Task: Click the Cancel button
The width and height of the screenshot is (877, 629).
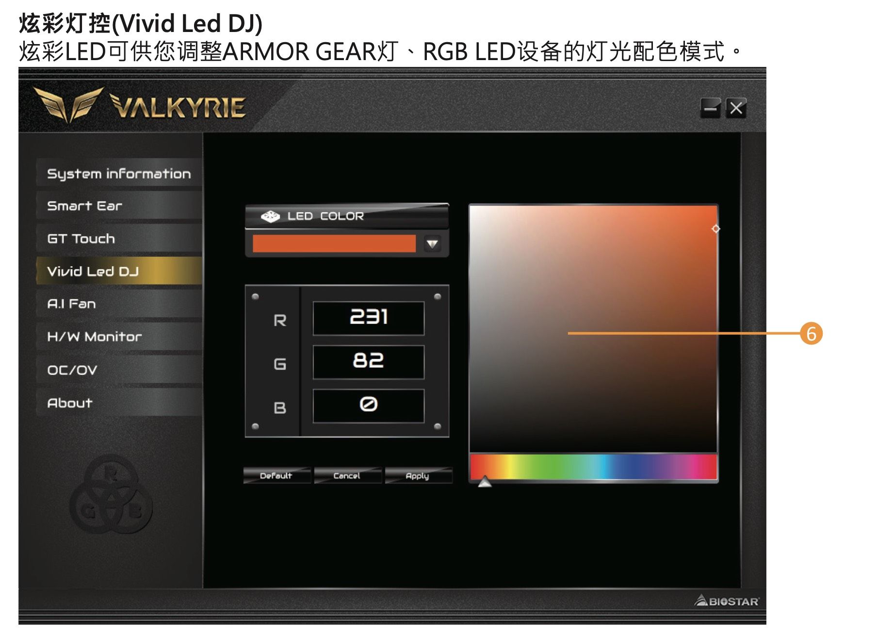Action: (x=347, y=475)
